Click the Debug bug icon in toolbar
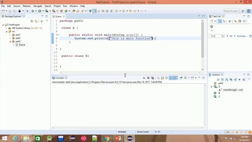Screen dimensions: 252x142 pyautogui.click(x=33, y=11)
